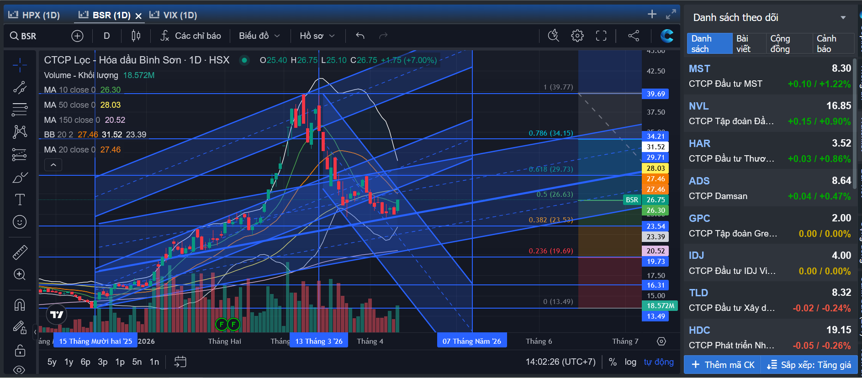Click the blue C logo icon
862x378 pixels.
pos(667,36)
